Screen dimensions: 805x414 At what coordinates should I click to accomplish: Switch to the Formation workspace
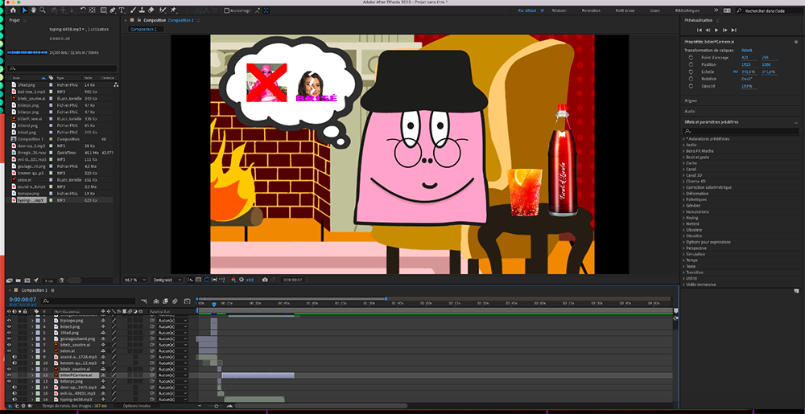[x=591, y=10]
